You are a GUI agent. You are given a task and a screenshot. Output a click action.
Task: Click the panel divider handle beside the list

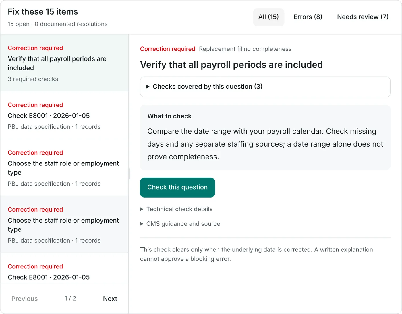pos(129,174)
